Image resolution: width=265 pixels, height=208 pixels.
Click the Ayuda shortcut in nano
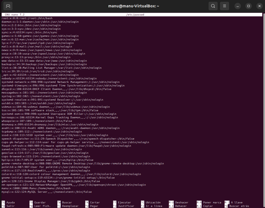point(10,203)
